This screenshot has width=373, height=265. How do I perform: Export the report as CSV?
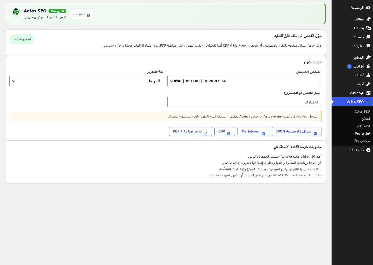[x=225, y=131]
